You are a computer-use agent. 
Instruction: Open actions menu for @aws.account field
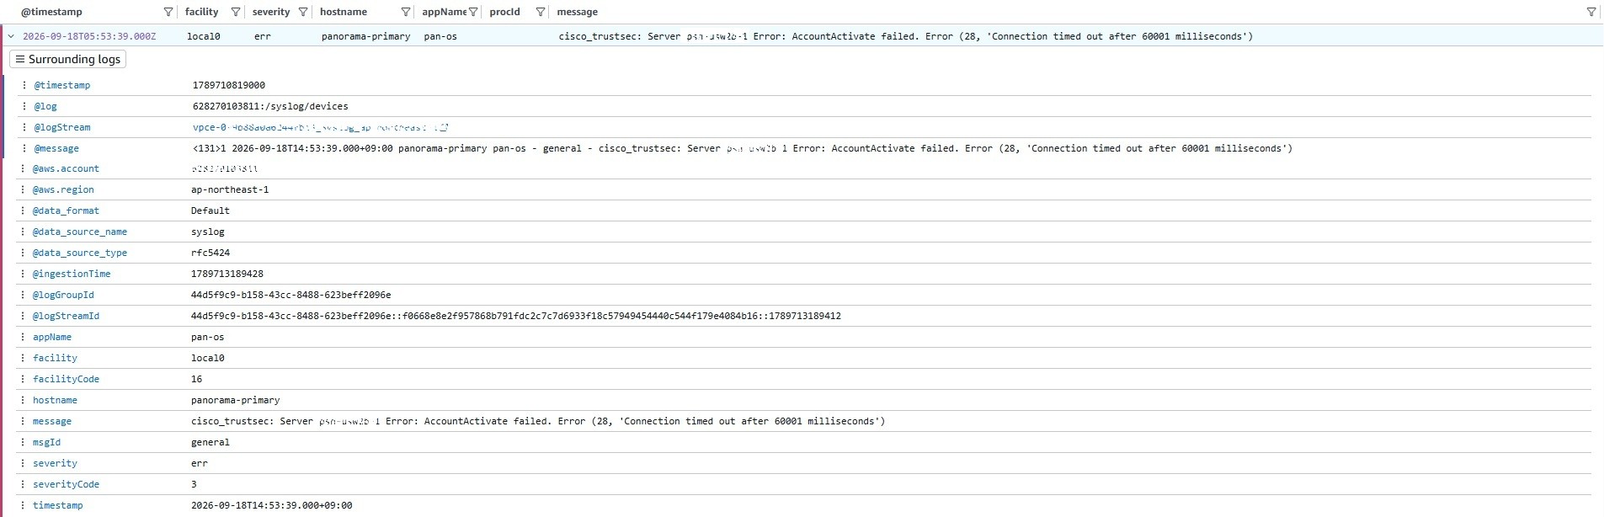[23, 168]
